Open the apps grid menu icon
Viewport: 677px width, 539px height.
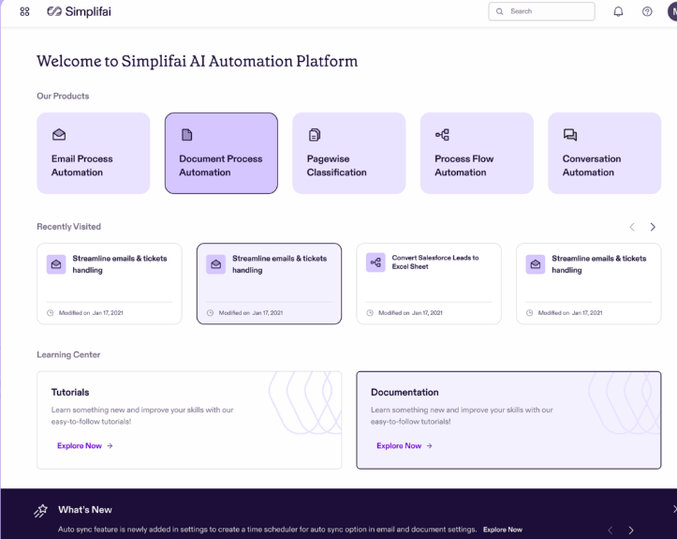(x=24, y=11)
